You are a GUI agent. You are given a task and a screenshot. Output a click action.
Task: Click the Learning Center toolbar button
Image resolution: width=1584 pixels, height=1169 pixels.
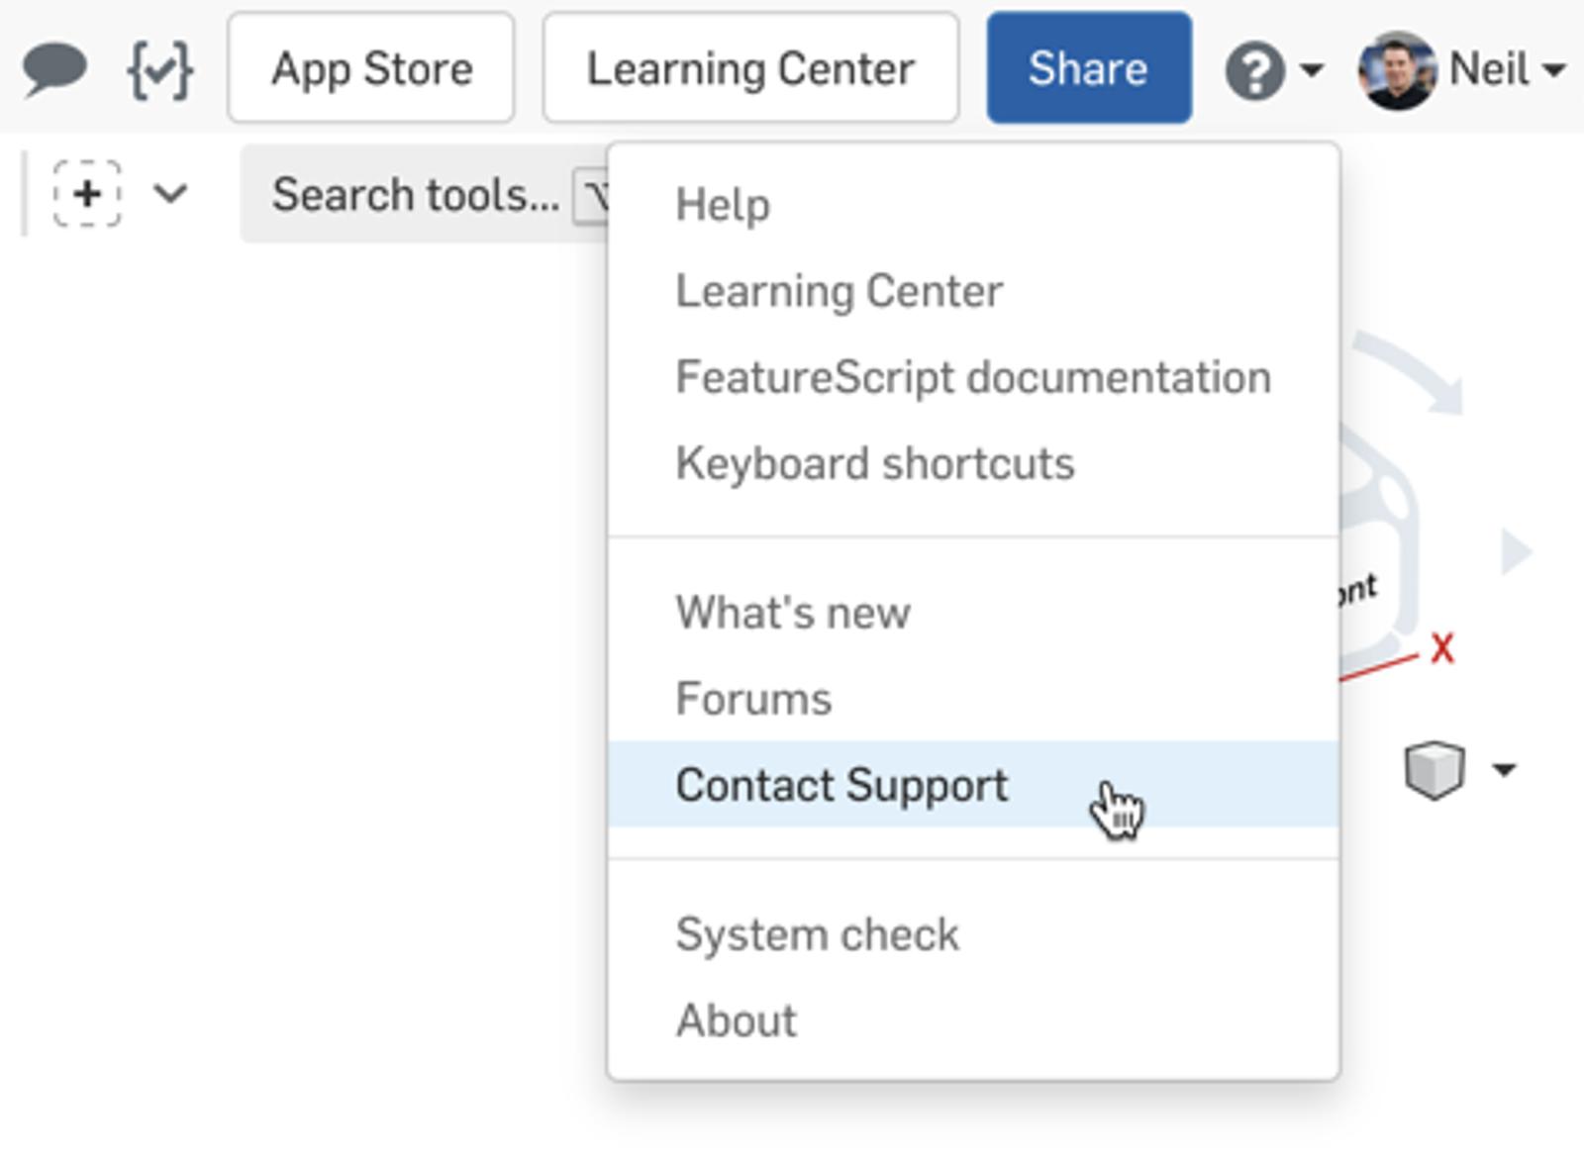coord(750,68)
